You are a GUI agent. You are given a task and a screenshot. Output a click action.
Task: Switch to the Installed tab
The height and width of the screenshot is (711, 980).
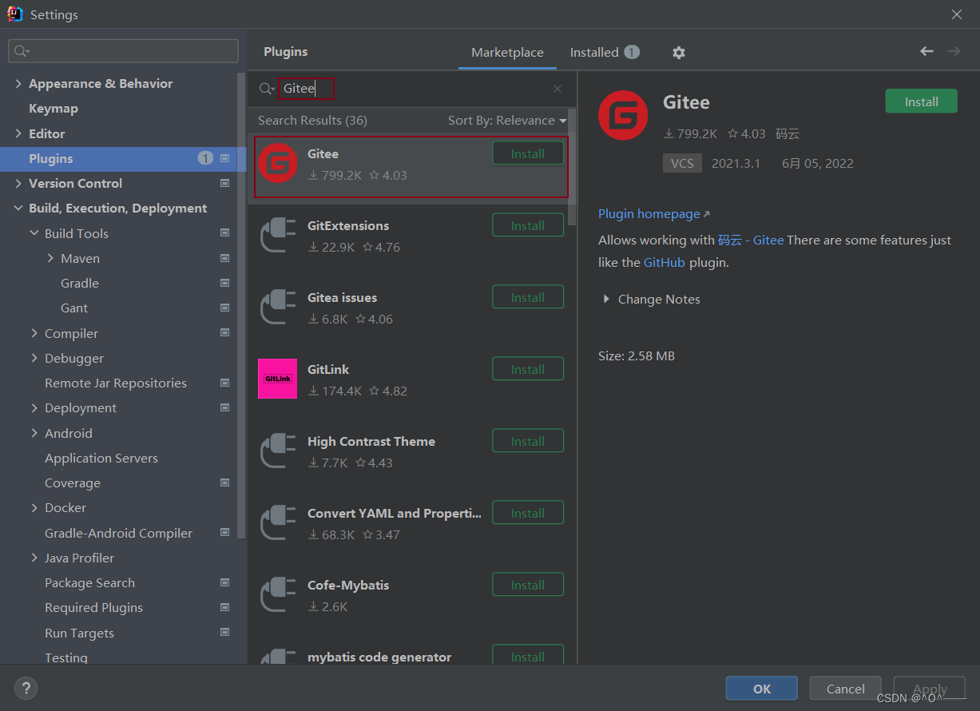click(x=605, y=53)
